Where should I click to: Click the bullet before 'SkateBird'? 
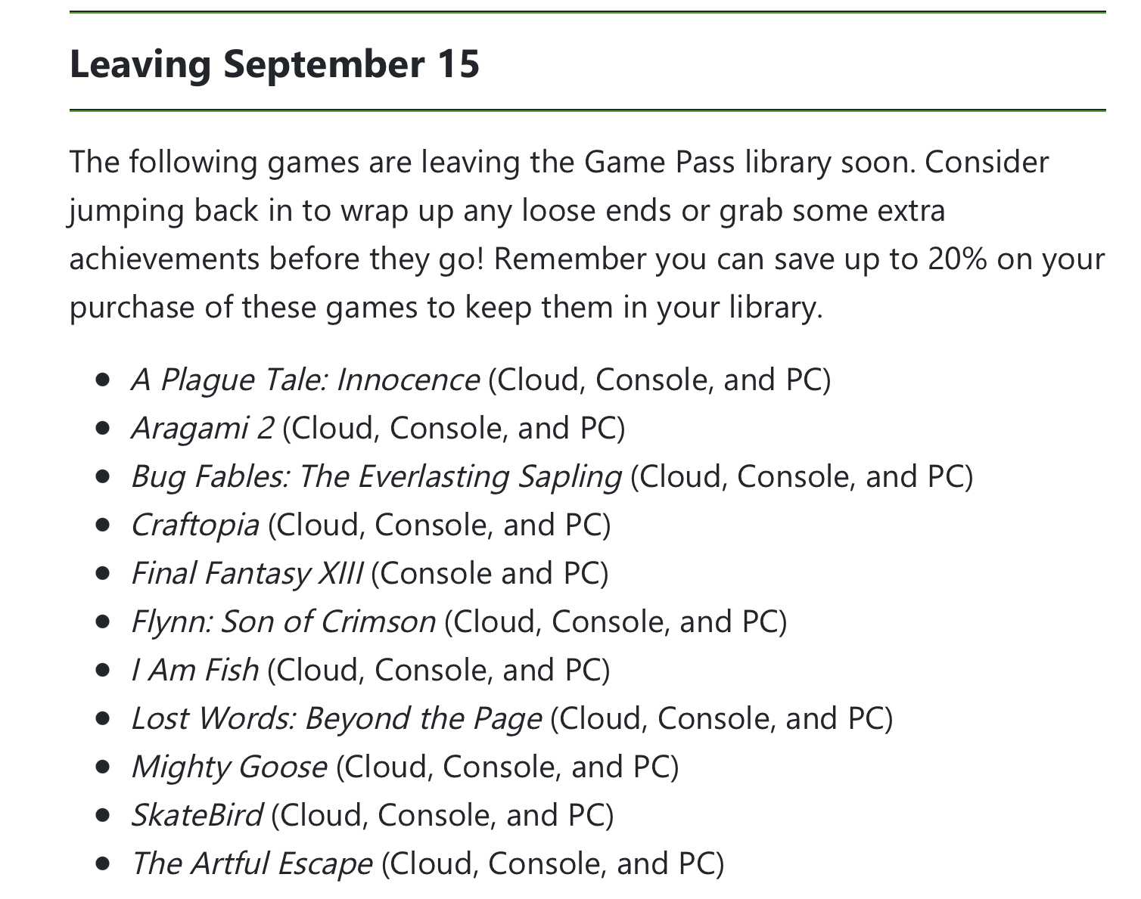pyautogui.click(x=104, y=815)
